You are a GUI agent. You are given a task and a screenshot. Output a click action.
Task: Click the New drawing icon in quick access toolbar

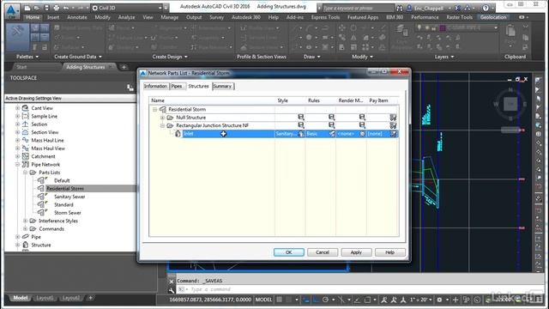(x=27, y=8)
